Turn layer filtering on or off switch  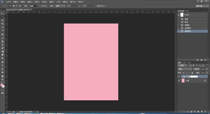(x=207, y=65)
